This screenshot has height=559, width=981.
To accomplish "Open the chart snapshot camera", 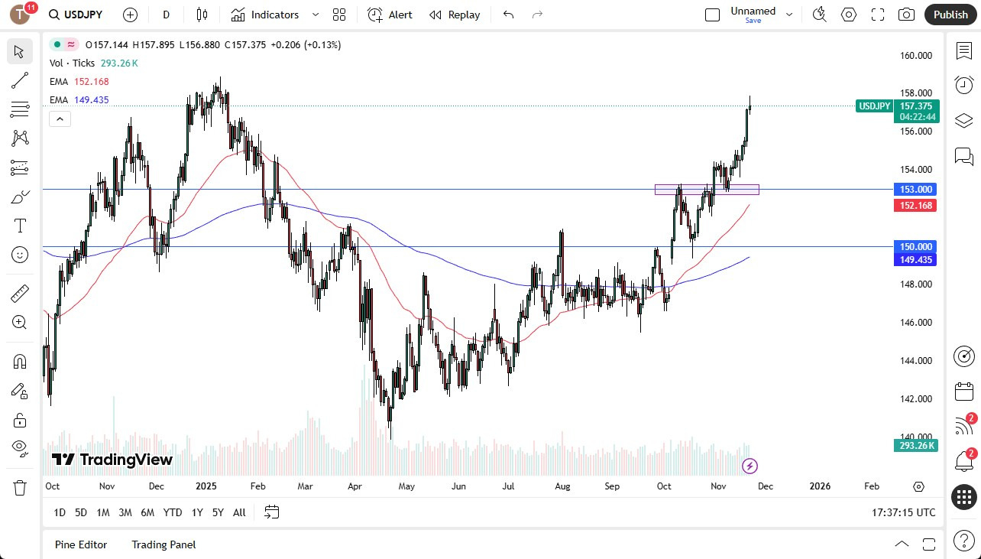I will point(906,14).
